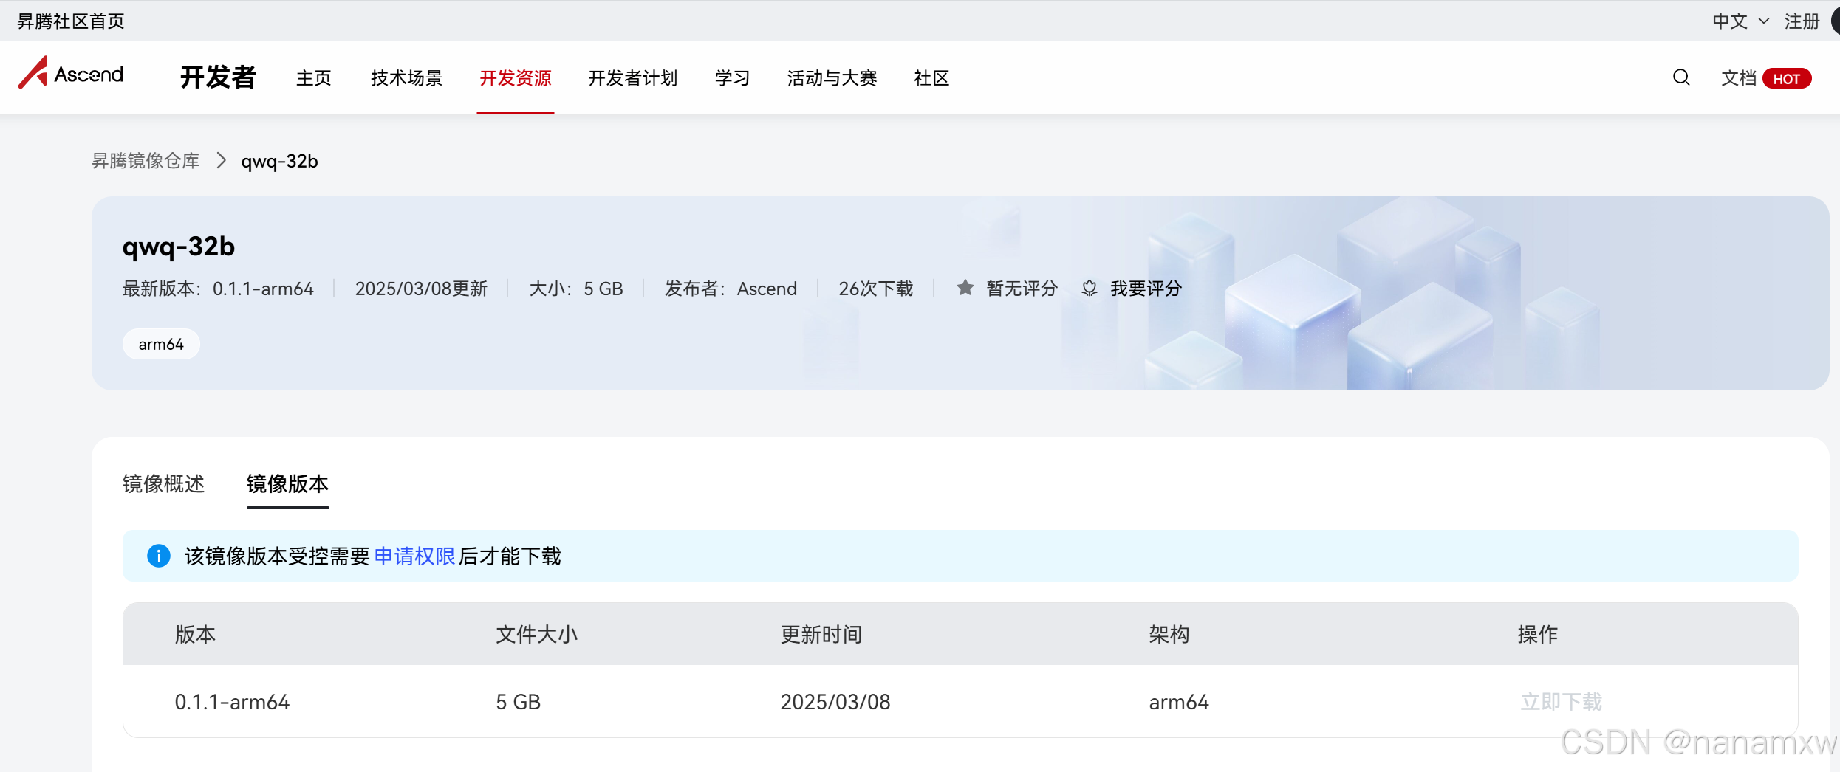This screenshot has width=1840, height=772.
Task: Click the 2025/03/08更新 text
Action: [421, 288]
